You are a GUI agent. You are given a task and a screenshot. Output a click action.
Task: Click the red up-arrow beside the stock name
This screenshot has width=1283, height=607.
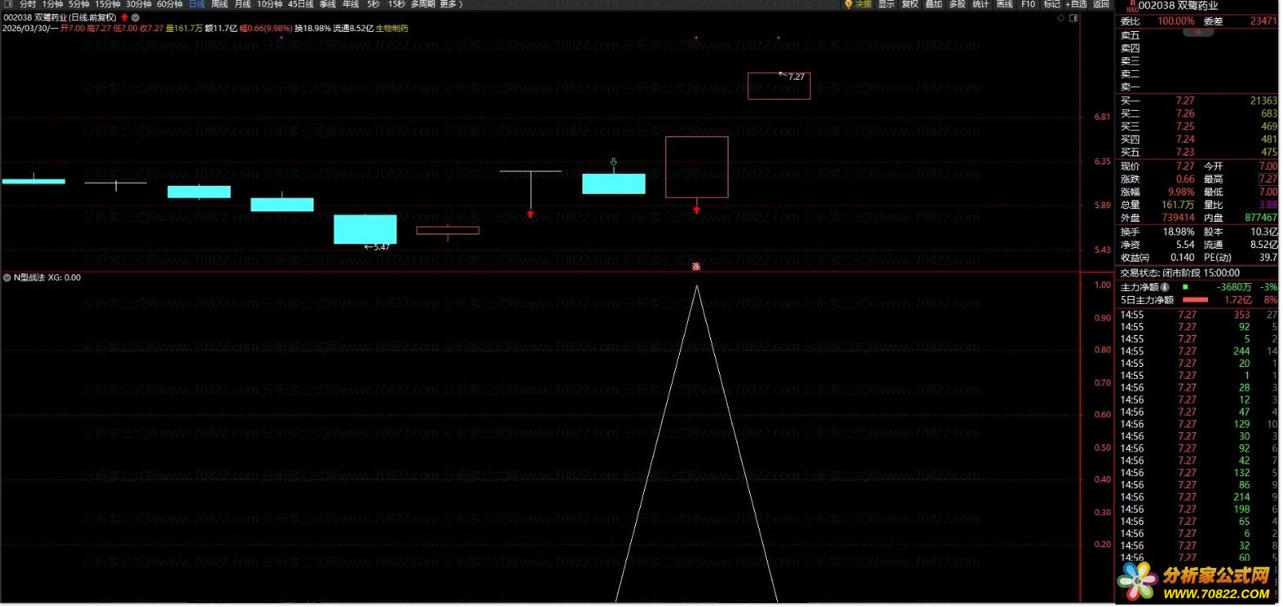tap(124, 17)
